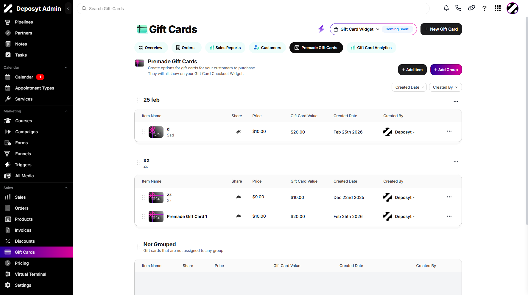Go to the Customers tab
This screenshot has height=295, width=528.
(267, 48)
